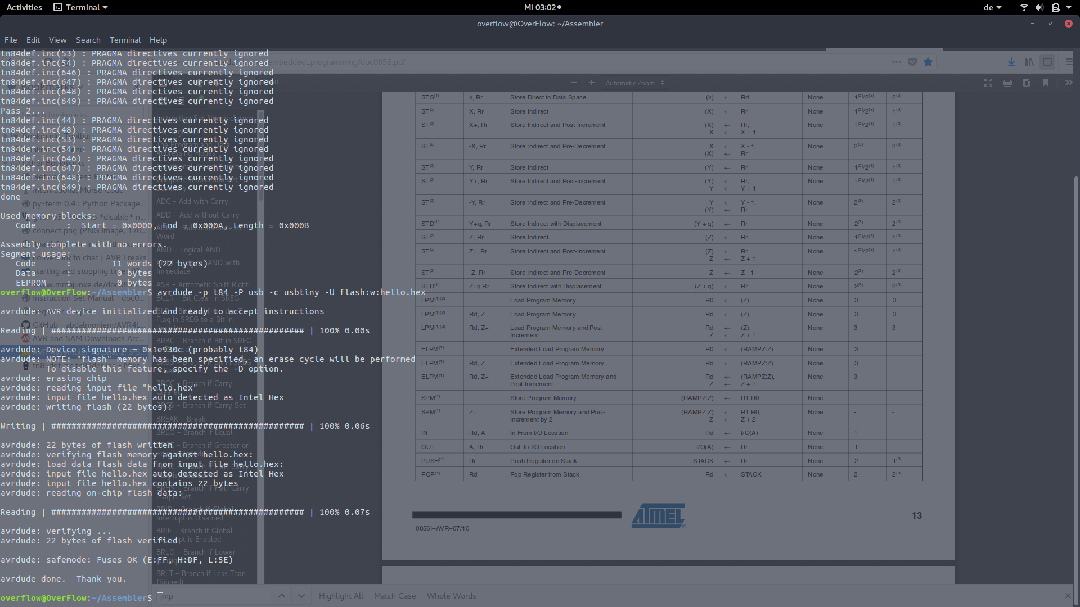Viewport: 1080px width, 607px height.
Task: Click the battery power icon
Action: pyautogui.click(x=1056, y=7)
